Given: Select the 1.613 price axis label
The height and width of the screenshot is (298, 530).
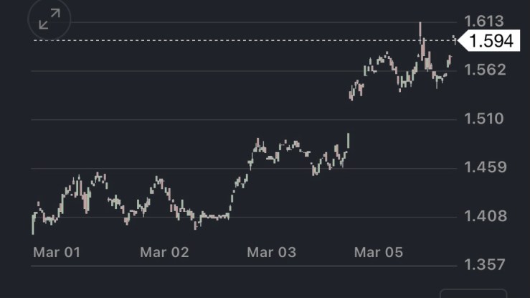Looking at the screenshot, I should point(484,21).
